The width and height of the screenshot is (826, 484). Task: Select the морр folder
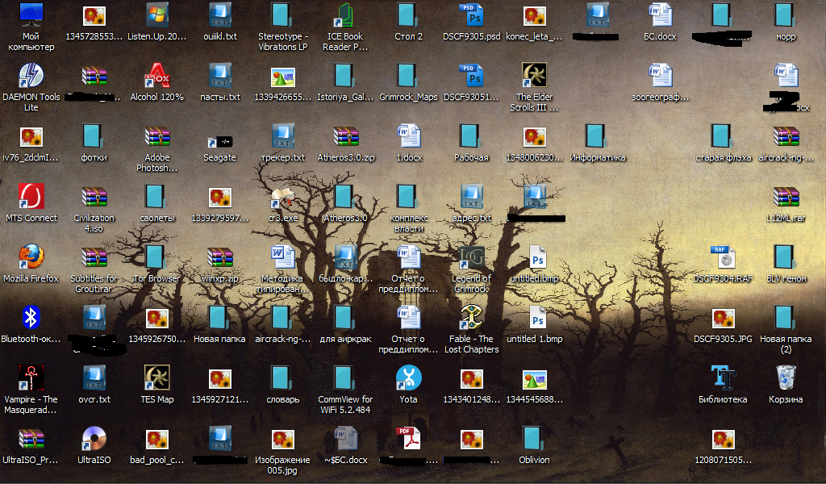pos(786,15)
